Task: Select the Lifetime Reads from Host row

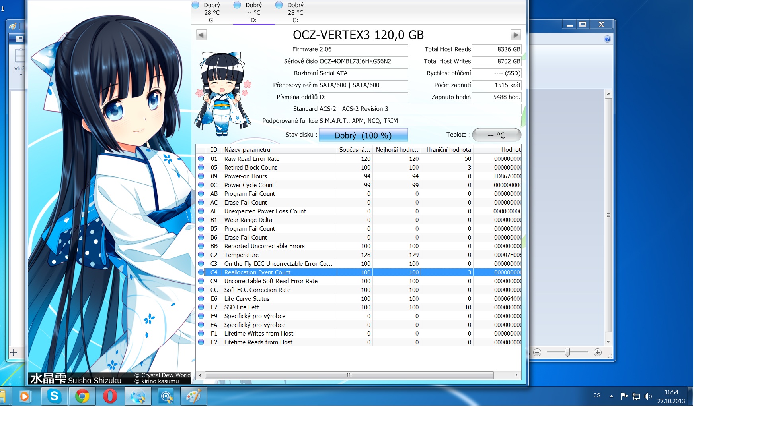Action: click(359, 342)
